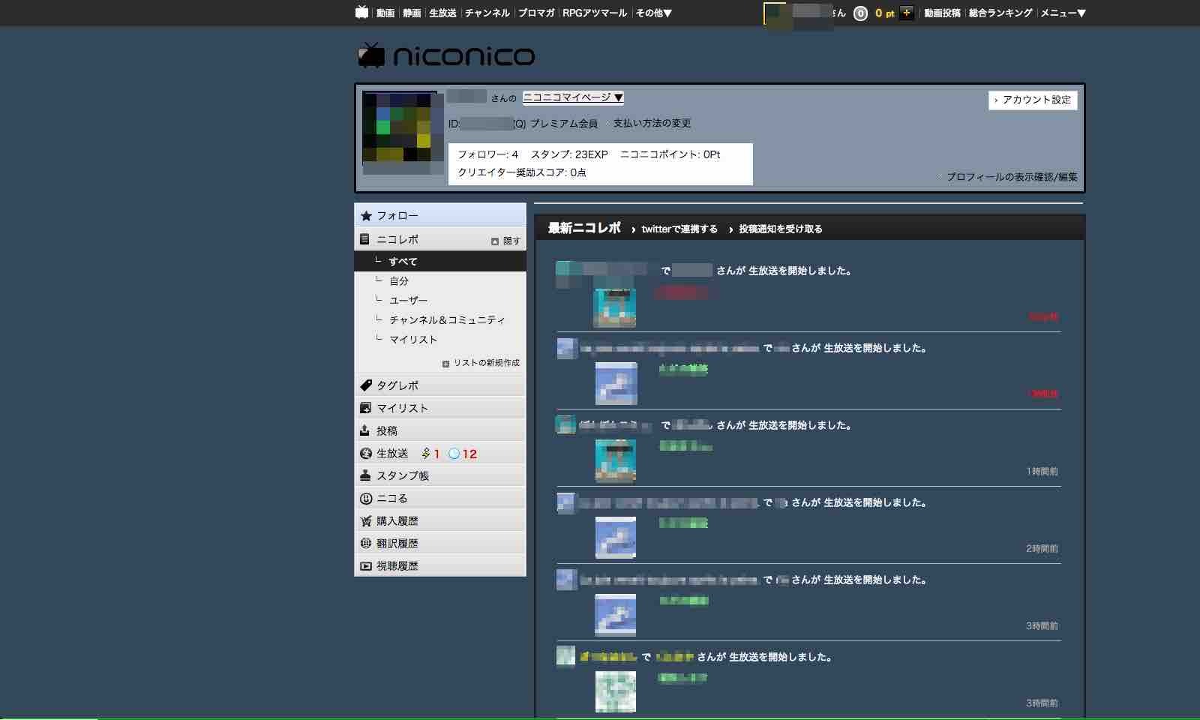Open broadcast thumbnail posted 2時間前
Screen dimensions: 1200x720
pyautogui.click(x=615, y=538)
